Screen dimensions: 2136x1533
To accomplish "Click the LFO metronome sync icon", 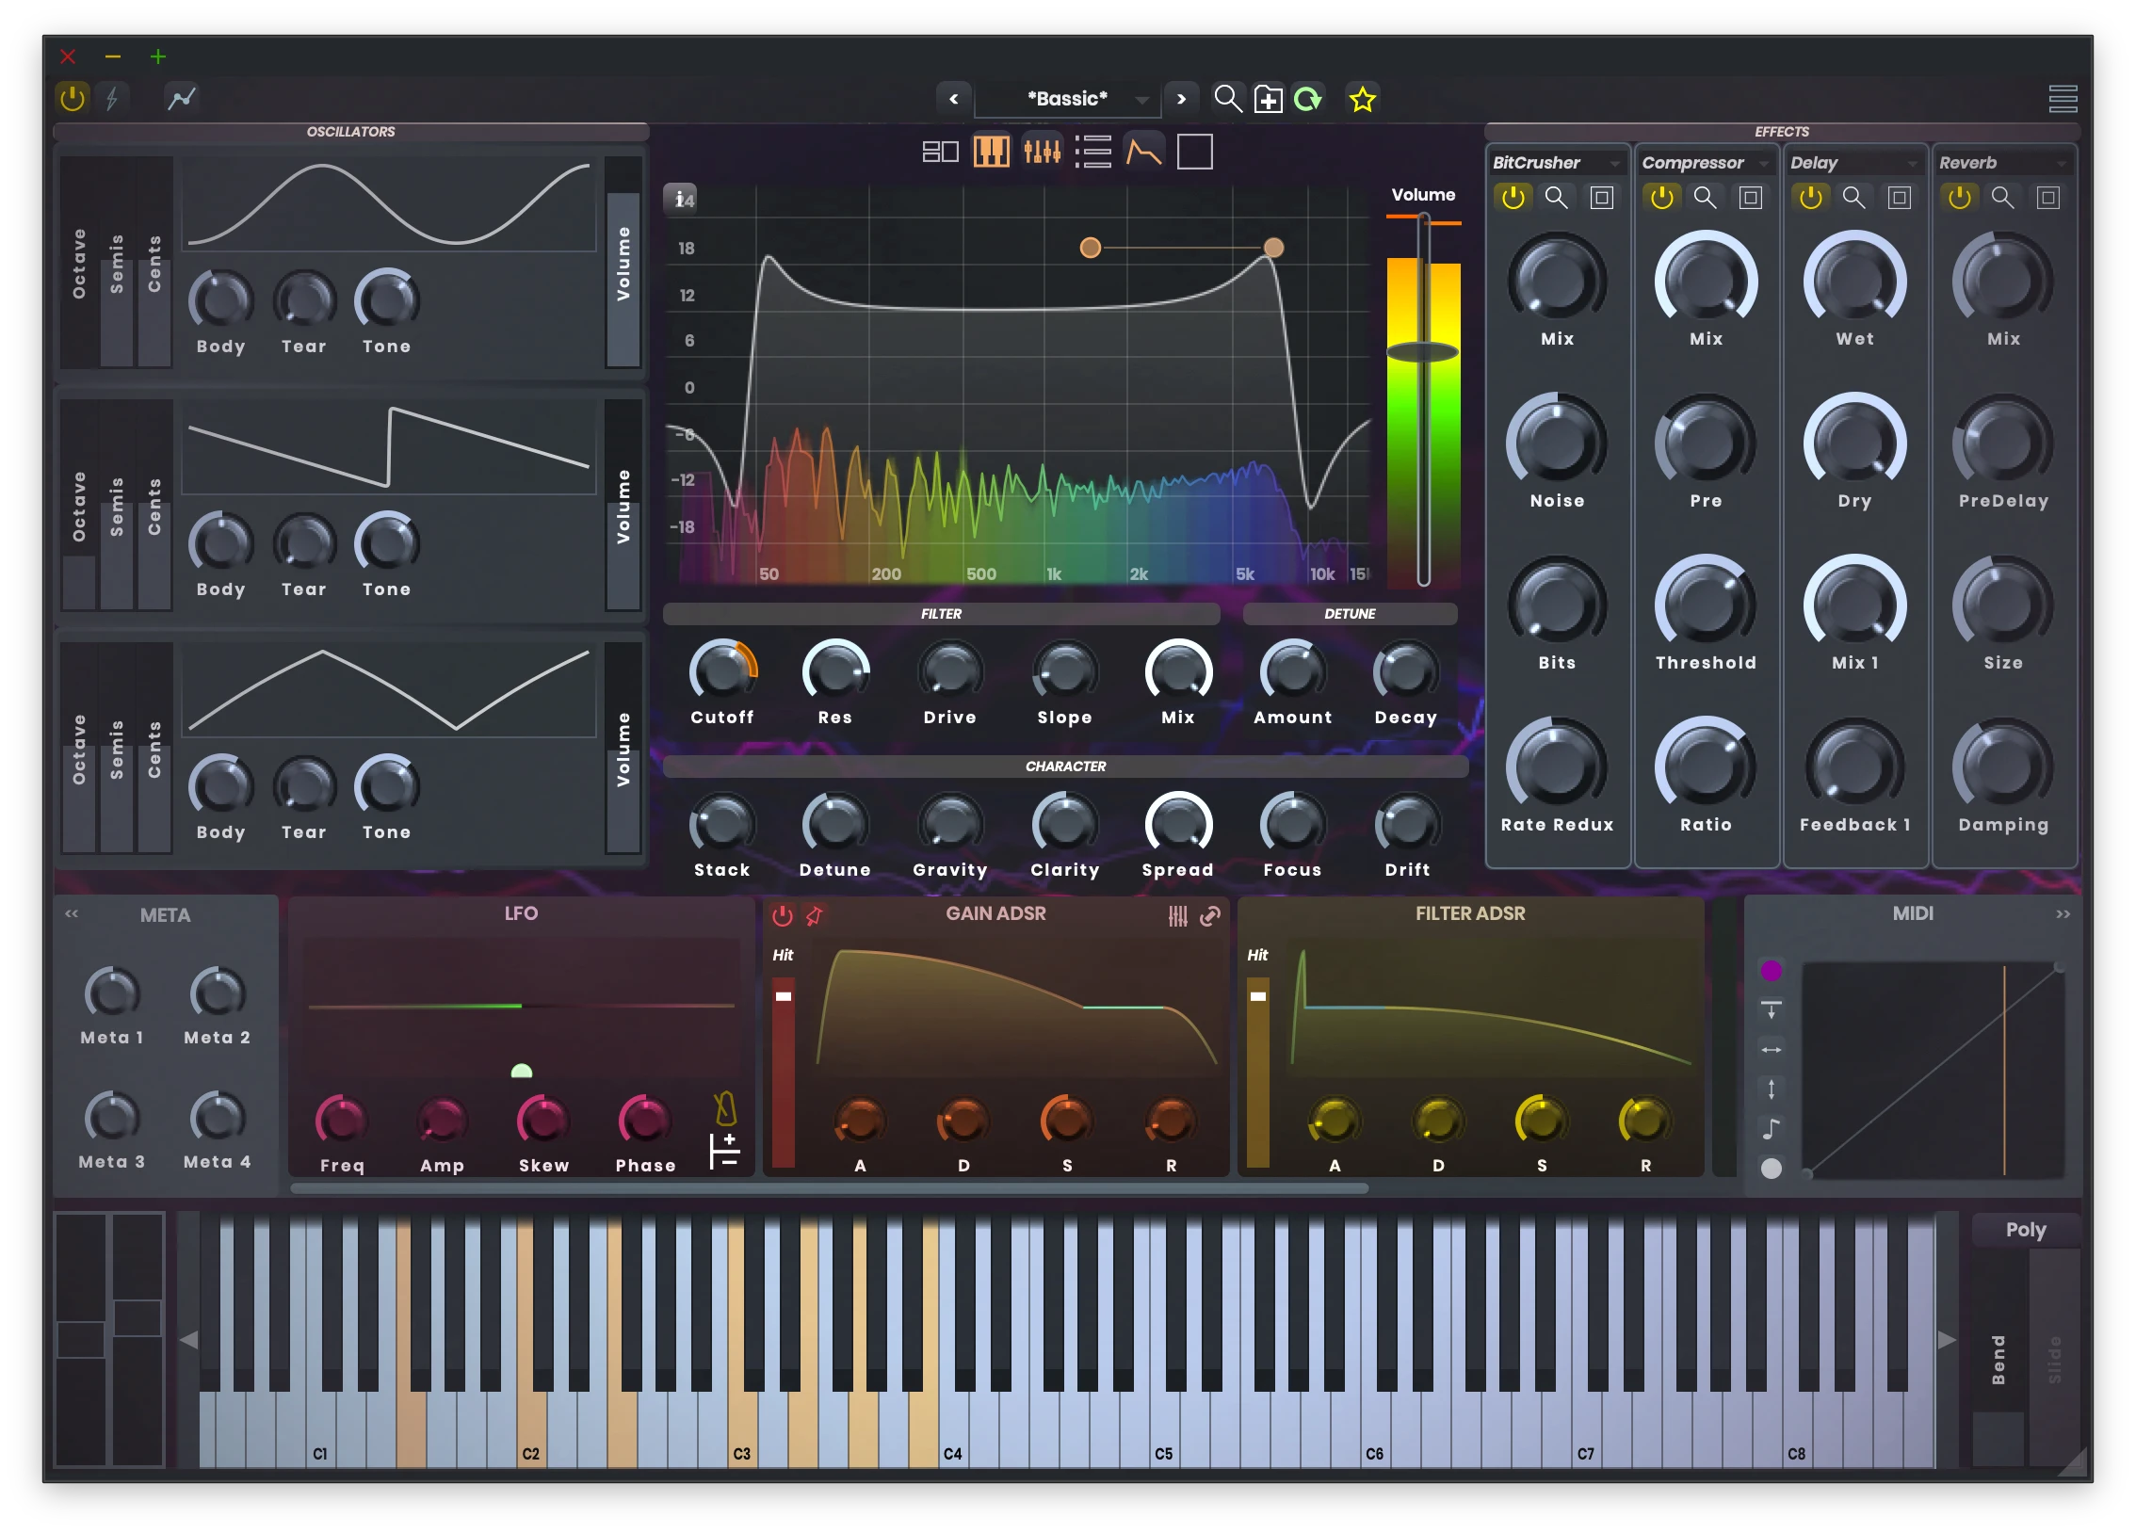I will (x=725, y=1108).
